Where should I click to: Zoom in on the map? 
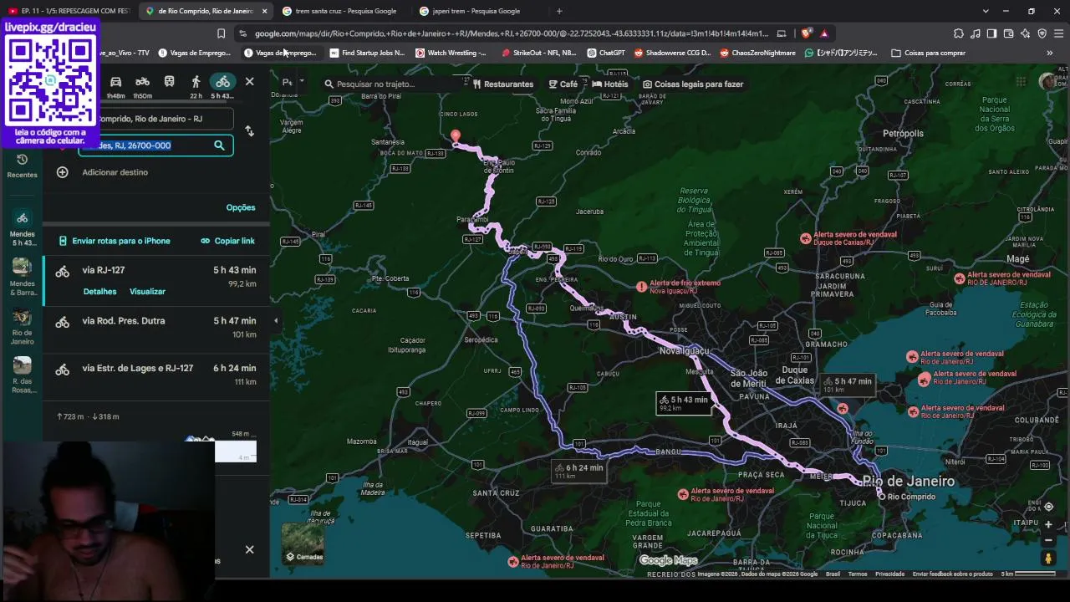(x=1048, y=525)
